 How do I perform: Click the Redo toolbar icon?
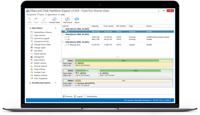36,19
